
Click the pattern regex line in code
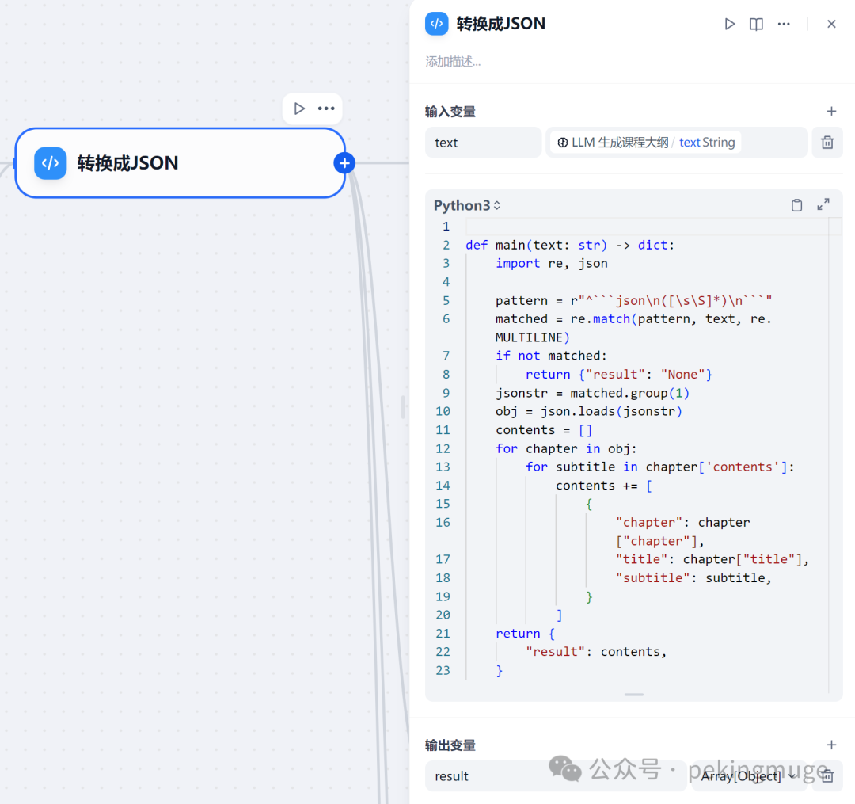click(633, 300)
